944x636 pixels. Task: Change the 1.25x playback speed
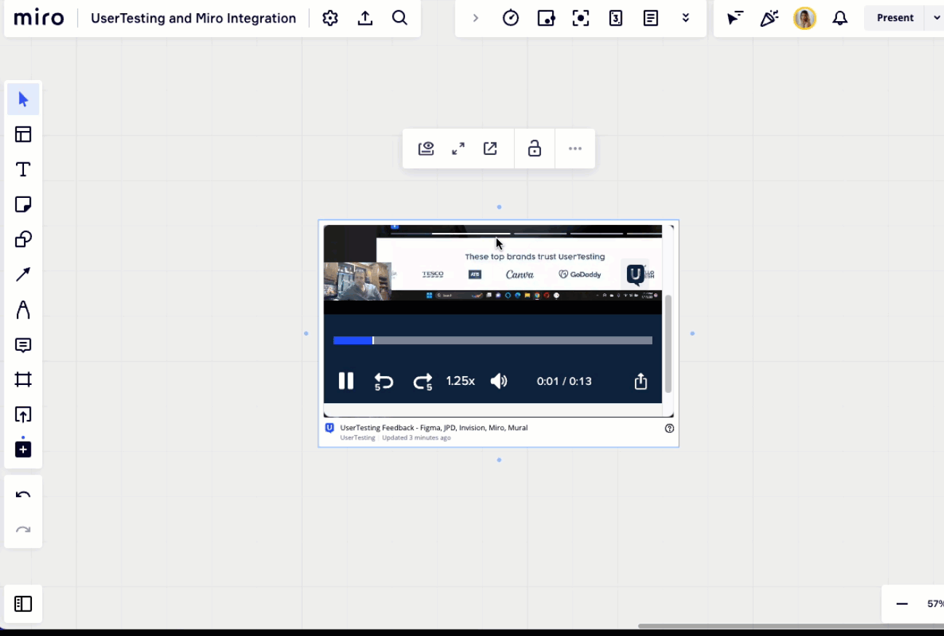tap(460, 381)
